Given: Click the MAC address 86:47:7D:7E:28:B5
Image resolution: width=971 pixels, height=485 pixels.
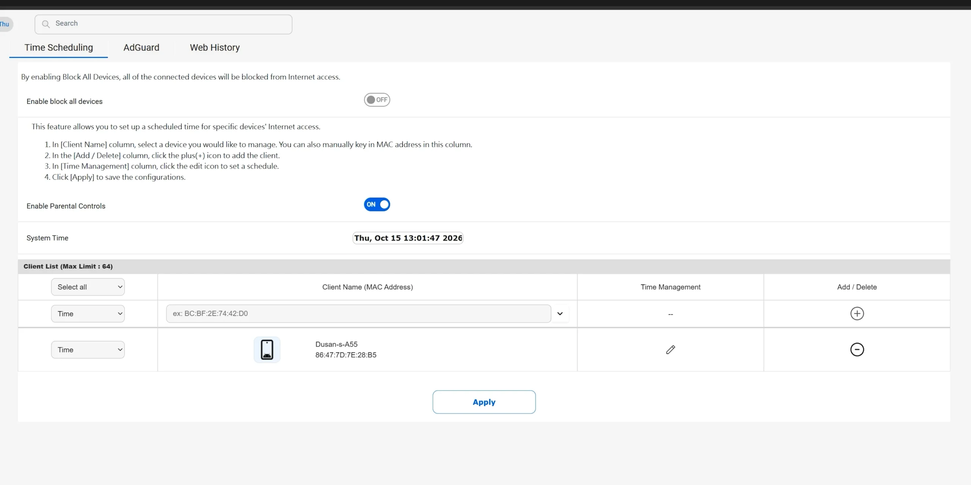Looking at the screenshot, I should click(x=346, y=355).
